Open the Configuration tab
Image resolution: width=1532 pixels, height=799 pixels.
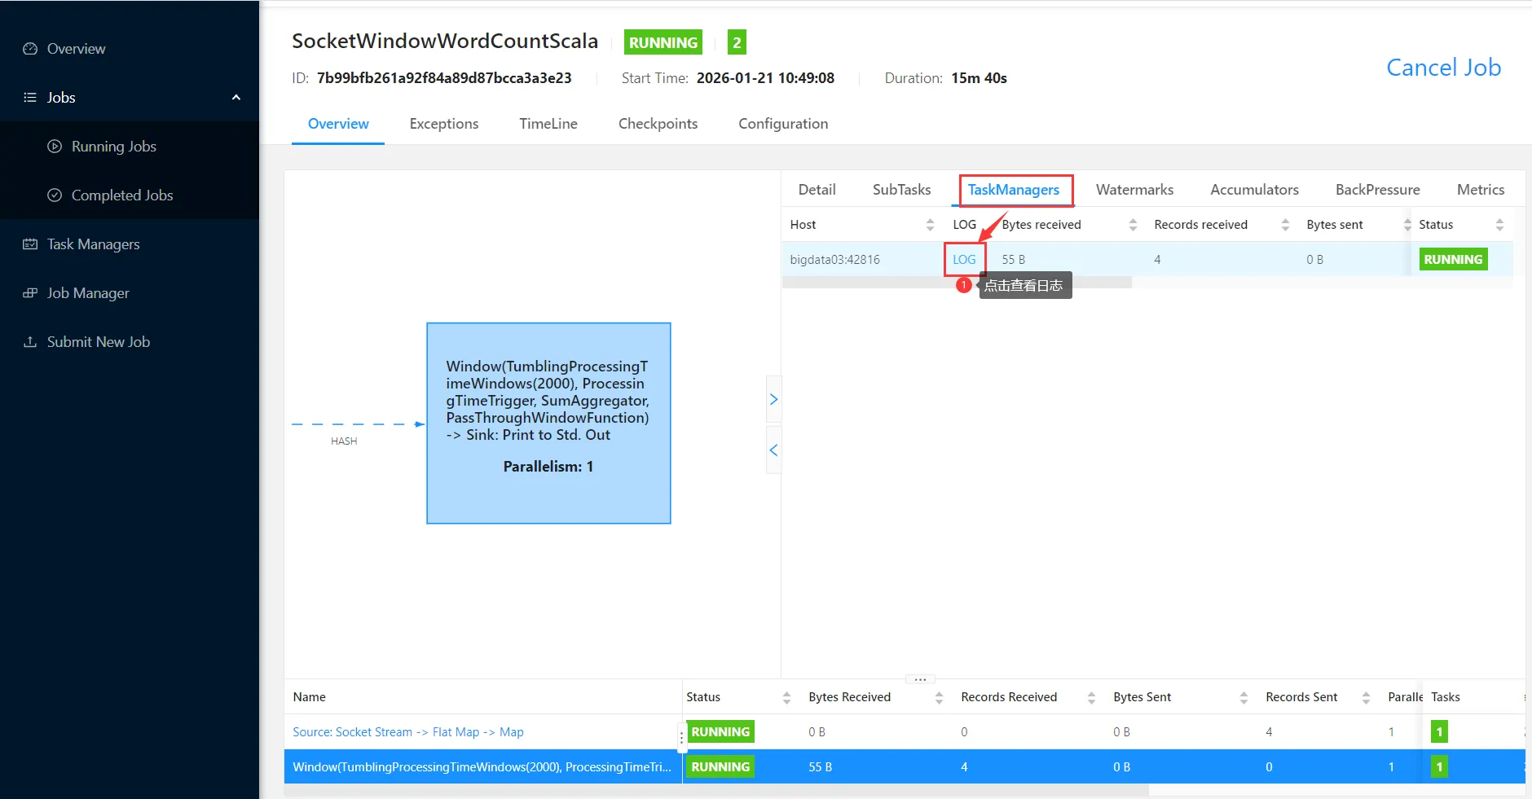783,124
